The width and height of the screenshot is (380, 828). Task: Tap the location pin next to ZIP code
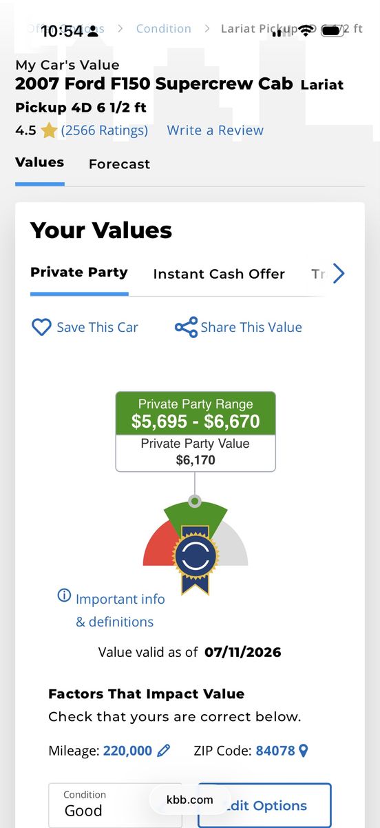point(303,751)
